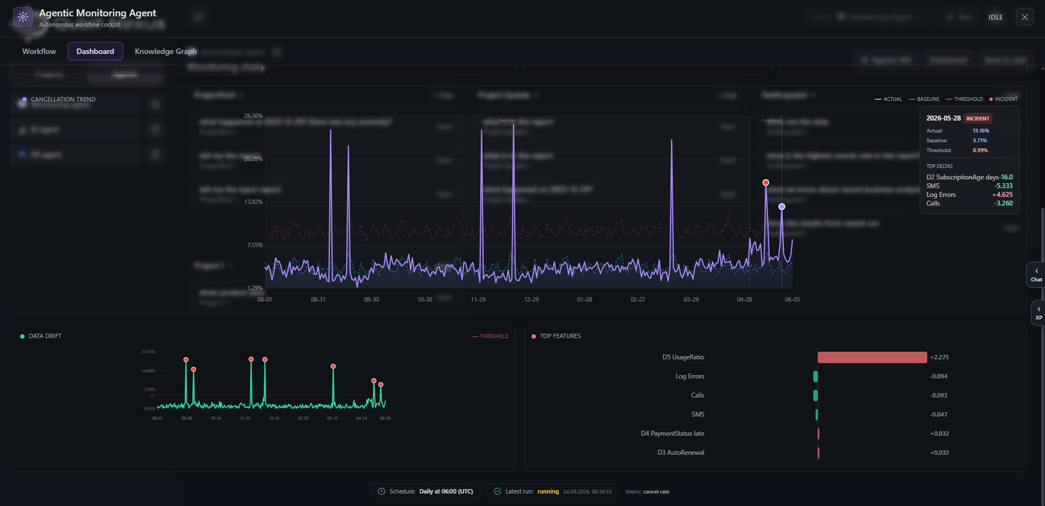Click the 2026-05-28 date in tooltip
This screenshot has width=1045, height=506.
(944, 118)
